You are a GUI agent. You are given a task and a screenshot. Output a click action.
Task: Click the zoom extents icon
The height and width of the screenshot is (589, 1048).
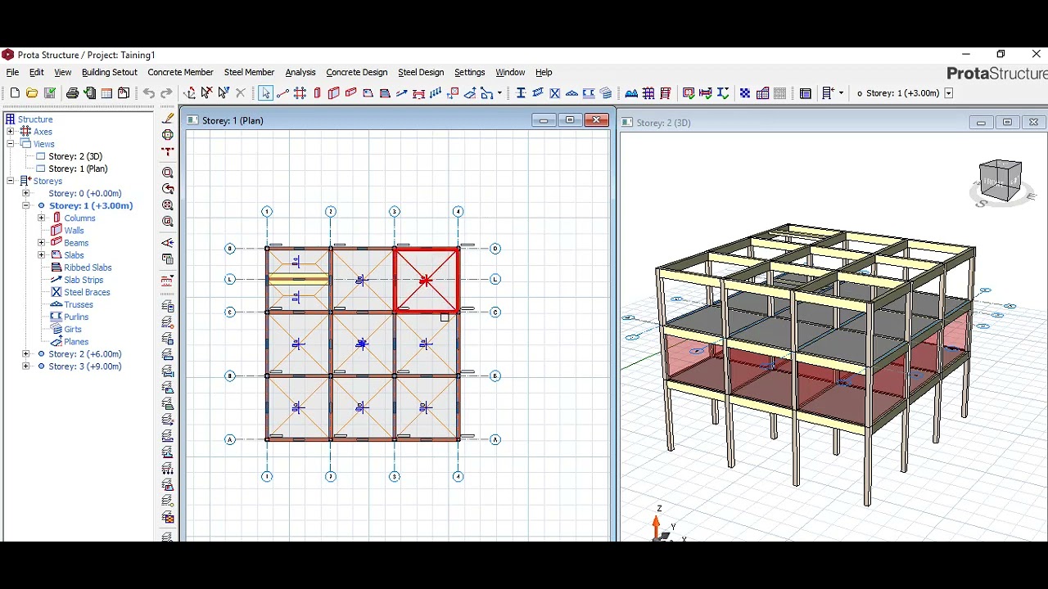pyautogui.click(x=168, y=205)
